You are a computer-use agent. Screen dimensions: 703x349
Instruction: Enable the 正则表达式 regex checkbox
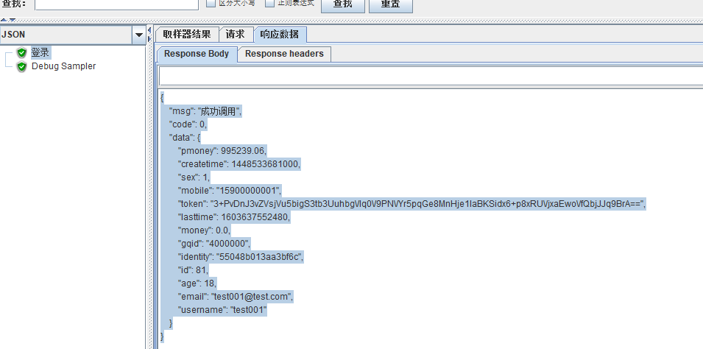tap(270, 3)
